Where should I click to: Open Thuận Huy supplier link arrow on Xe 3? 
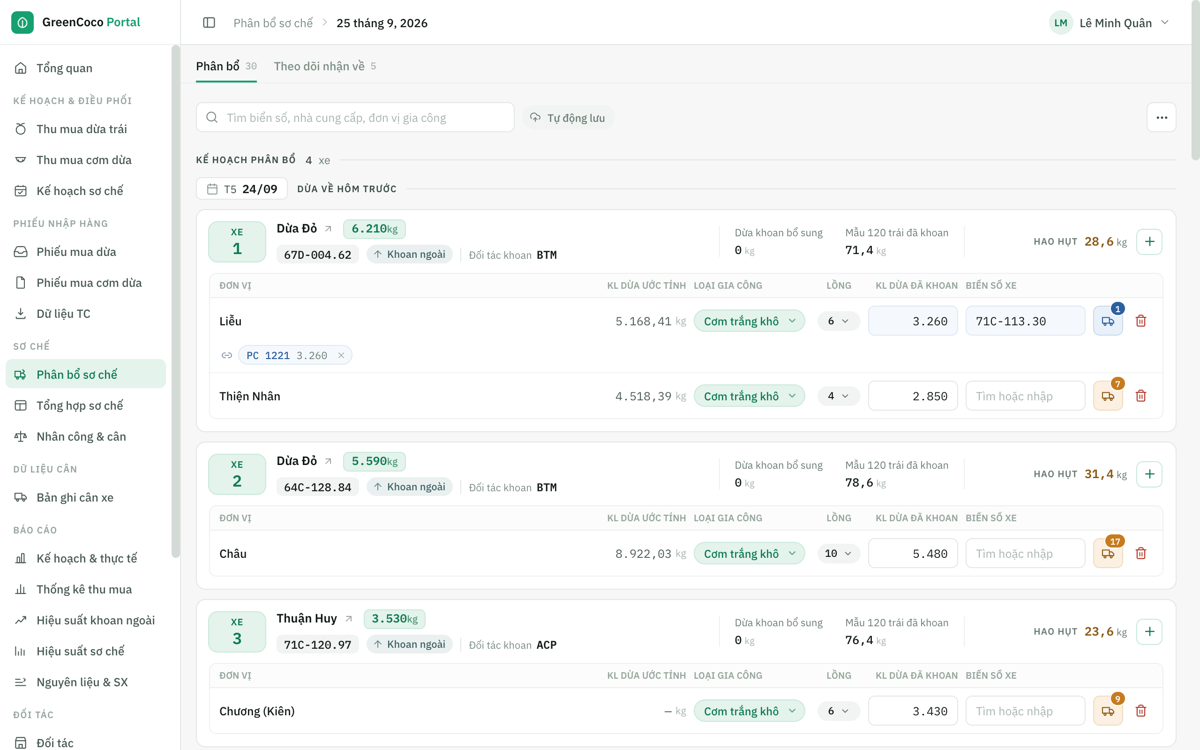(349, 619)
